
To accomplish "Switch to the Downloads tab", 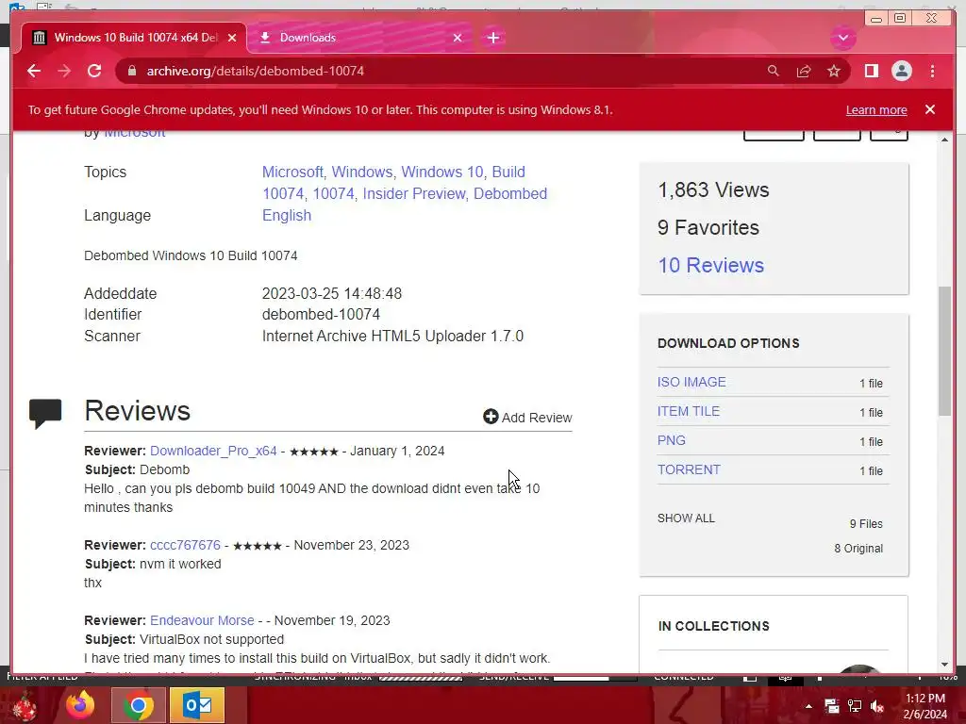I will click(x=359, y=38).
